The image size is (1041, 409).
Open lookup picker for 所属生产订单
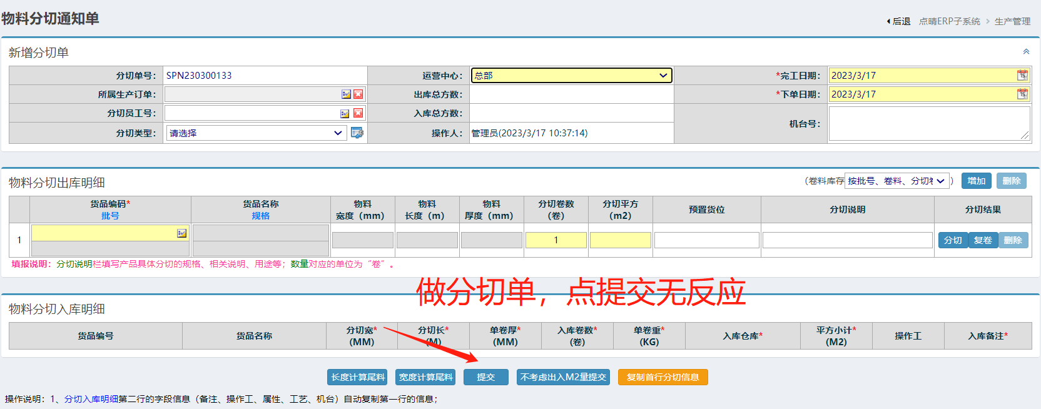[346, 94]
